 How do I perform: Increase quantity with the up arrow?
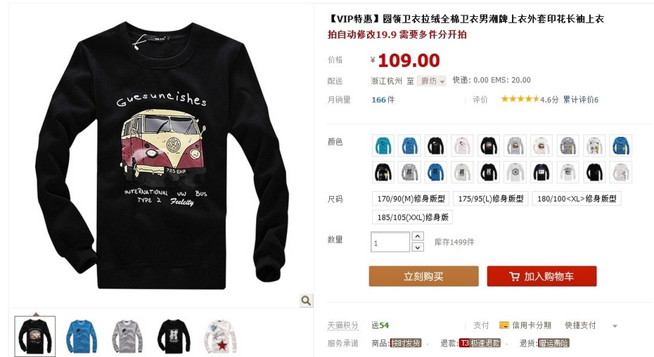click(418, 236)
